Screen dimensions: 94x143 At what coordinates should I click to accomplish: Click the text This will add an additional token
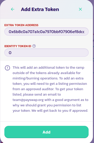[x=34, y=67]
